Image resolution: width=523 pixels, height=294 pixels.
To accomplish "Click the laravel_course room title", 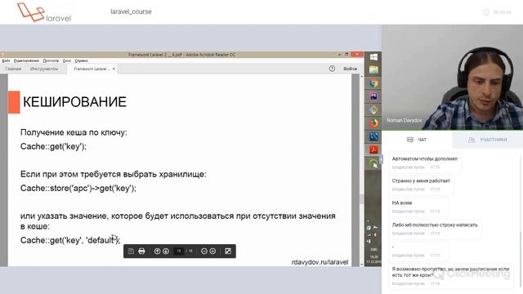I will pos(131,11).
